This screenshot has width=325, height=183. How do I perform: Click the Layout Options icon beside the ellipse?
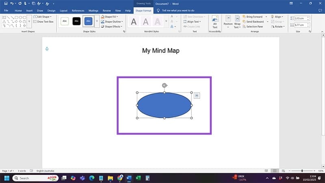point(197,95)
